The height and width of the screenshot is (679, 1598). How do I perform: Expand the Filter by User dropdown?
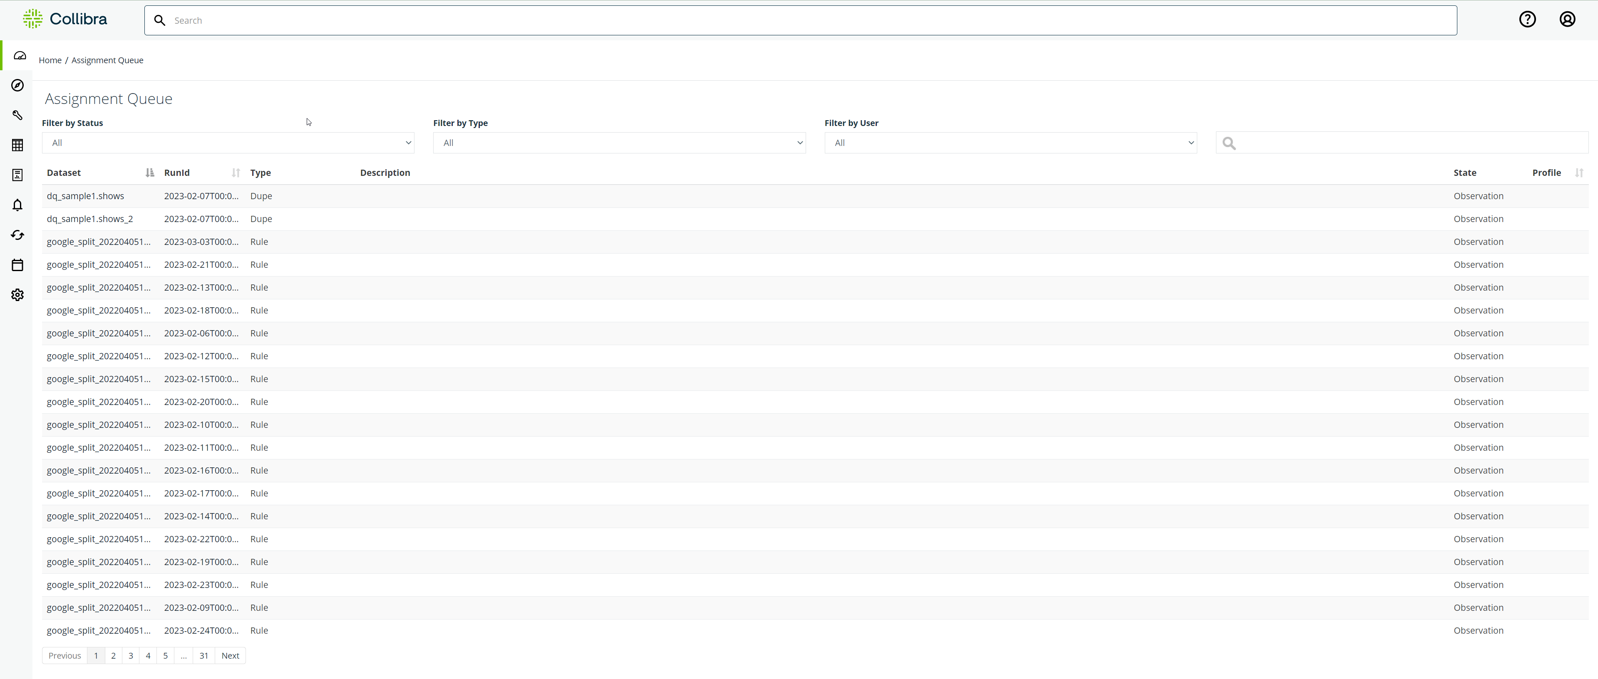click(x=1010, y=143)
